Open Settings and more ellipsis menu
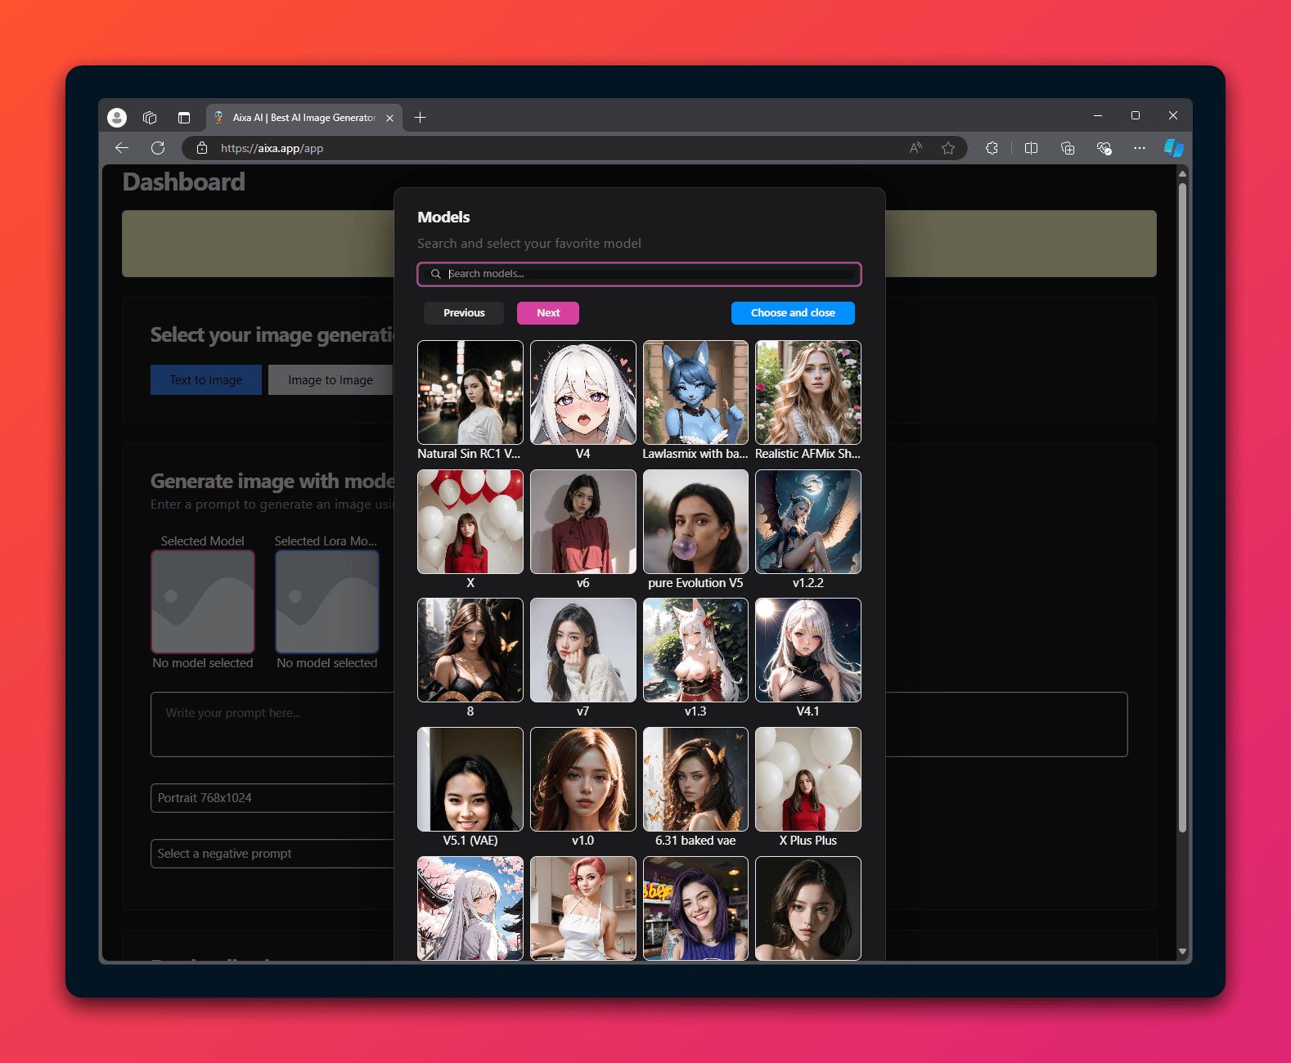Image resolution: width=1291 pixels, height=1063 pixels. tap(1140, 148)
